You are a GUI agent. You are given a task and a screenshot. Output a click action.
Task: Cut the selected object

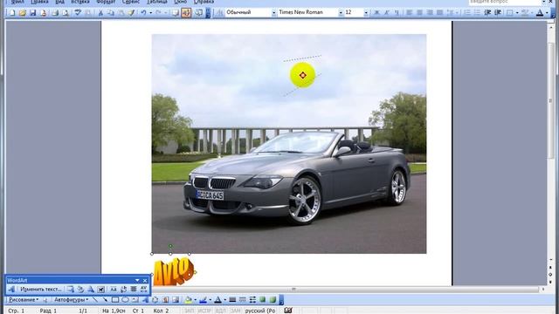100,13
